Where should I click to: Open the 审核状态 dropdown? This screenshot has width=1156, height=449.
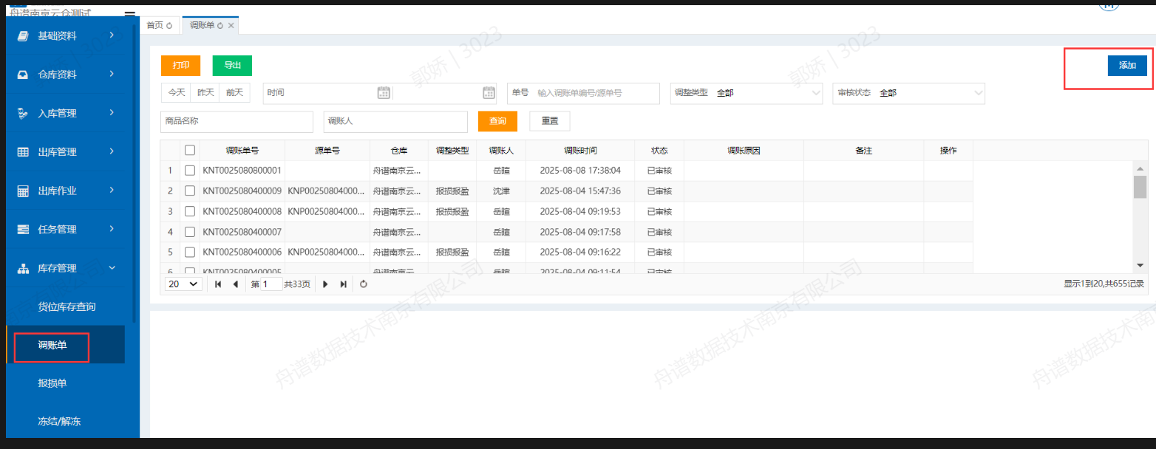(909, 93)
